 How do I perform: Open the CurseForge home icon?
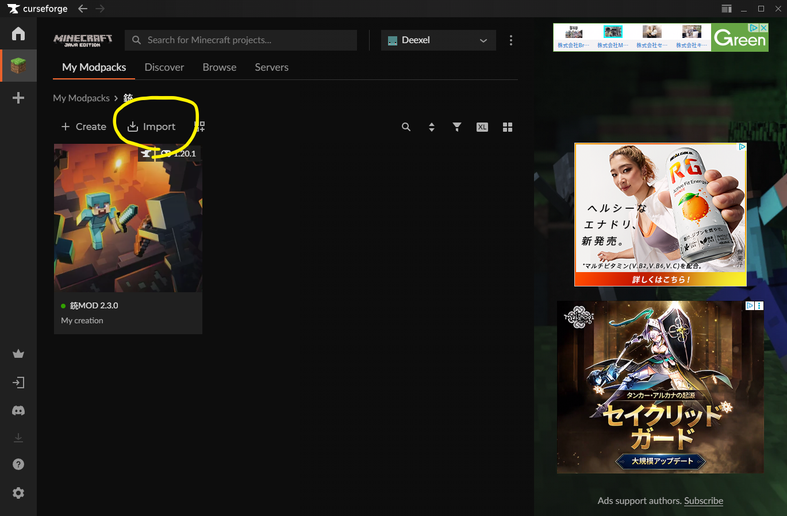point(18,33)
